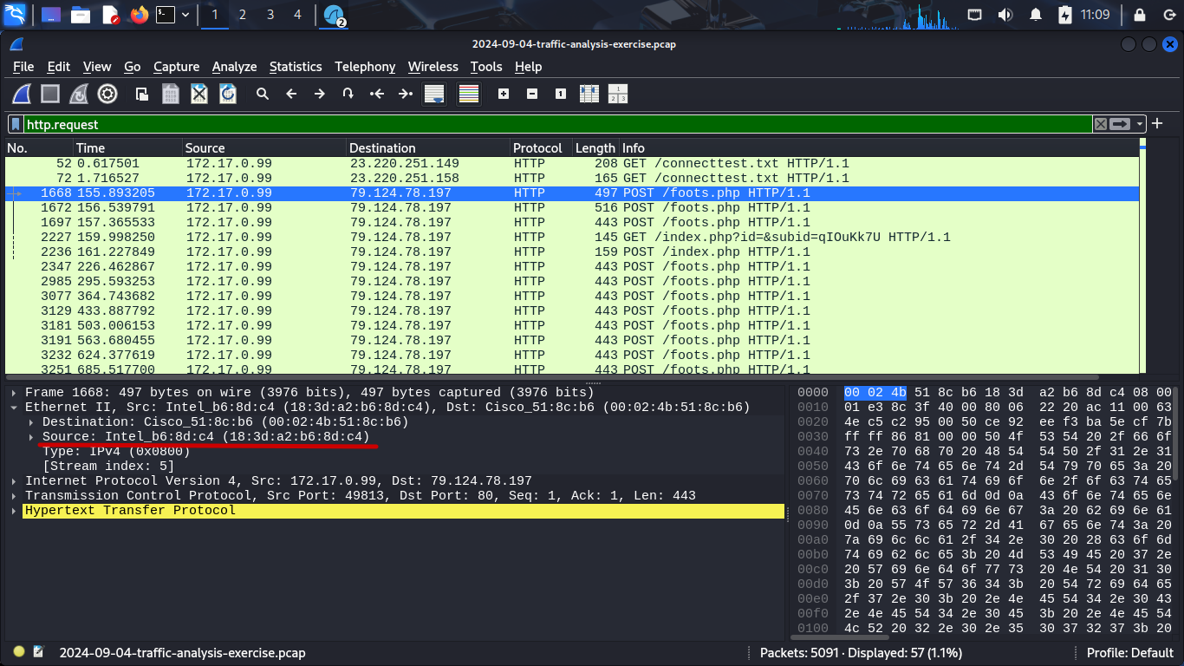
Task: Click the Profile: Default status label
Action: click(x=1129, y=653)
